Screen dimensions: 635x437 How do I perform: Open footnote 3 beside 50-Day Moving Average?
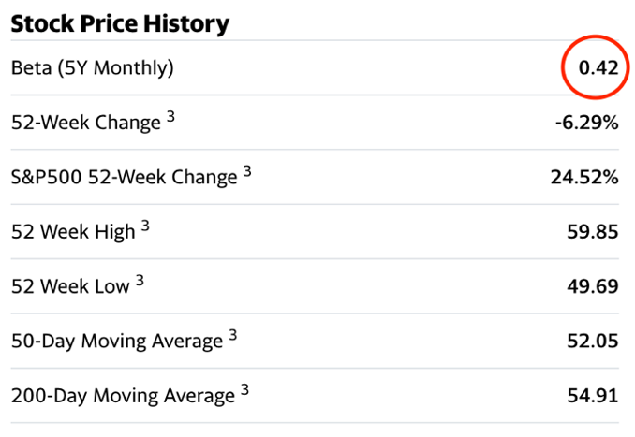[x=232, y=335]
